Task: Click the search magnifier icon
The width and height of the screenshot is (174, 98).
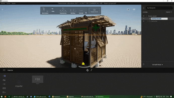Action: click(148, 8)
